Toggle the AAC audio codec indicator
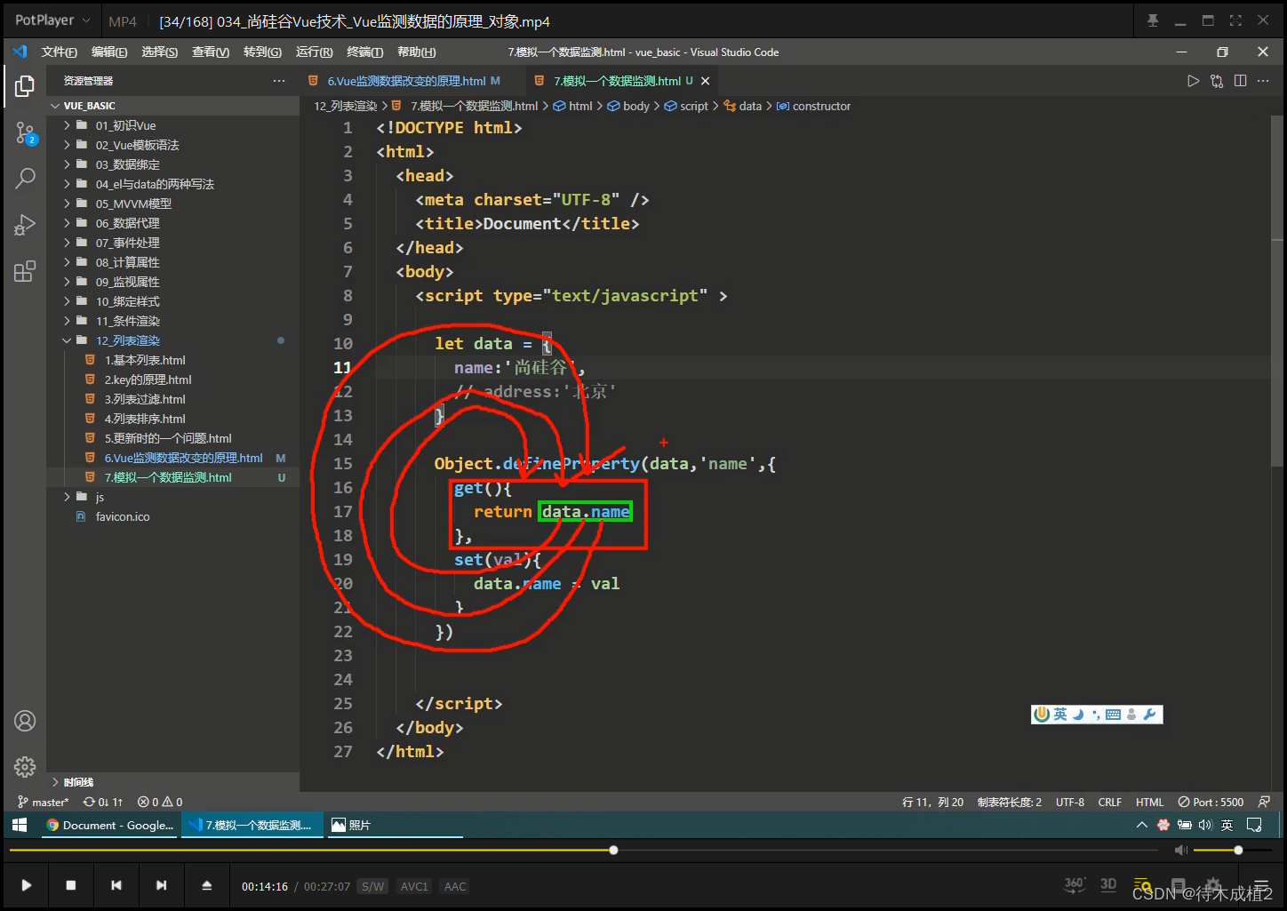Viewport: 1287px width, 911px height. 455,886
